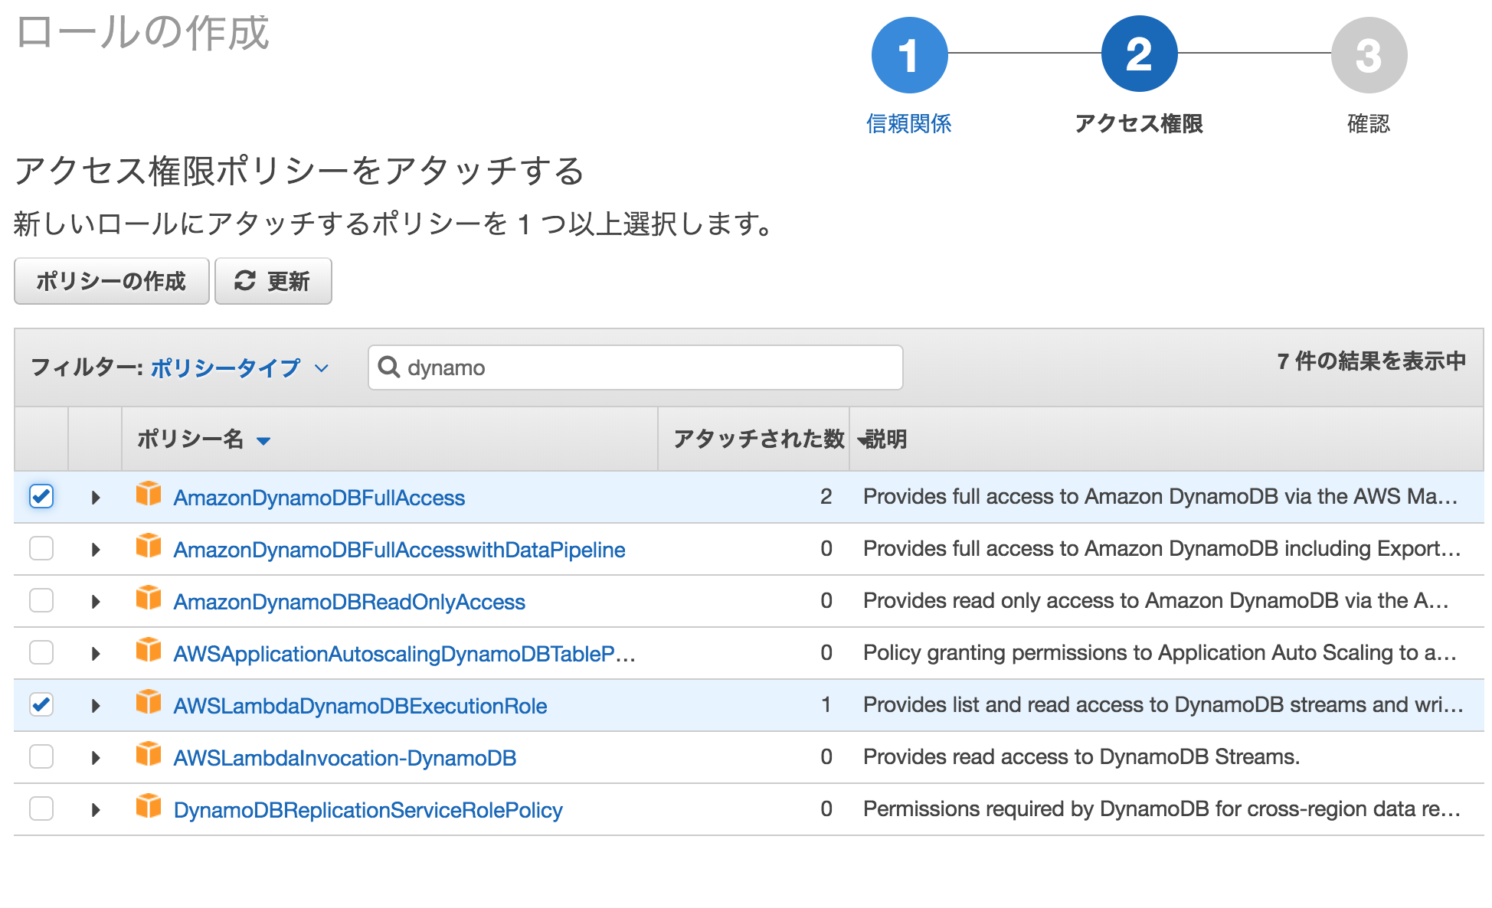Click the step 1 circle icon

click(909, 54)
